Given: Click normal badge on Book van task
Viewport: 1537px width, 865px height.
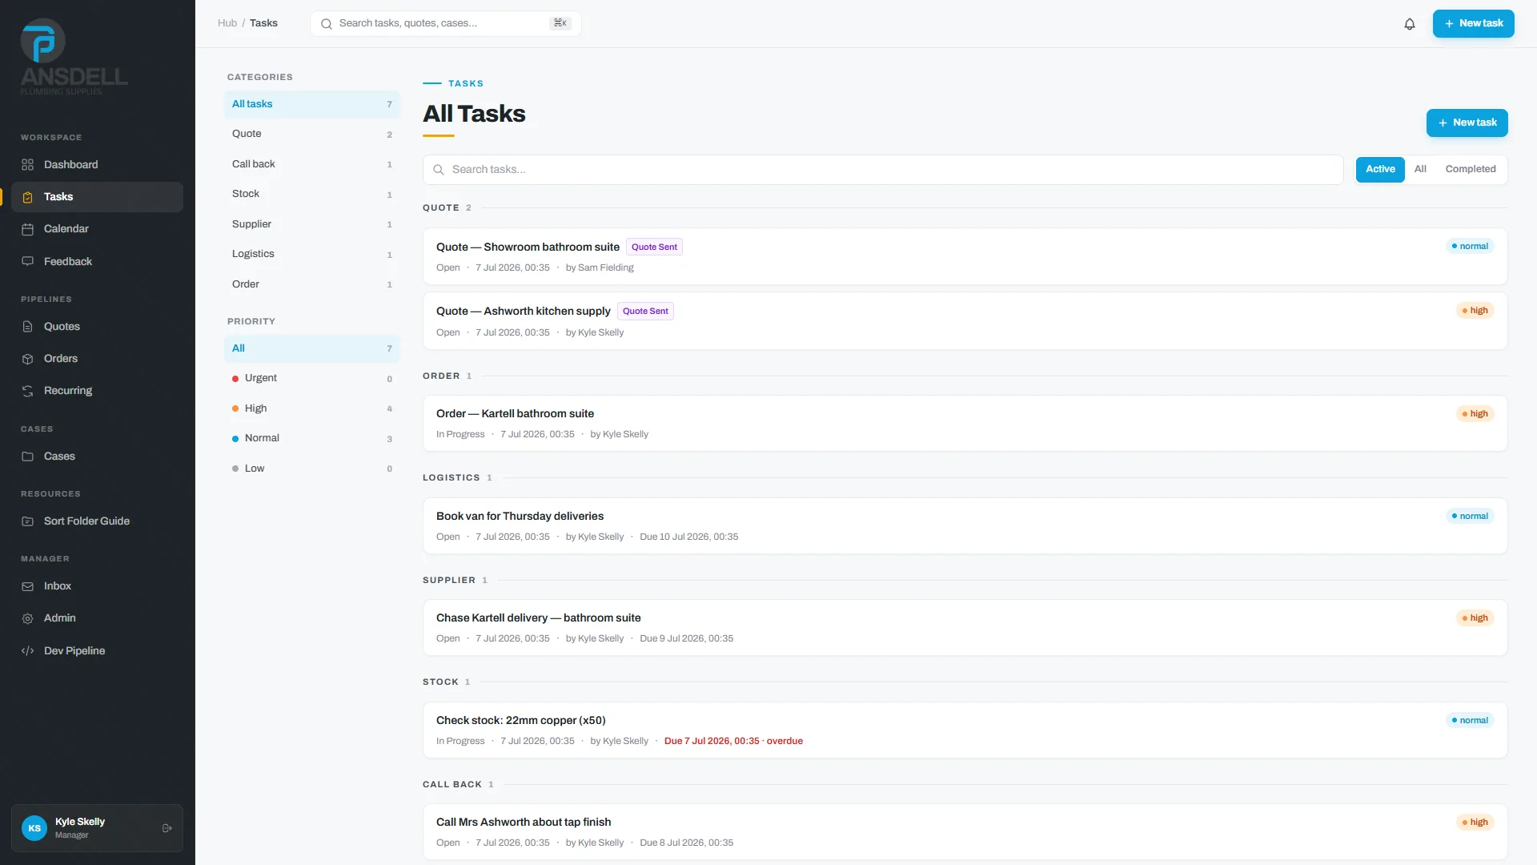Looking at the screenshot, I should click(1470, 517).
